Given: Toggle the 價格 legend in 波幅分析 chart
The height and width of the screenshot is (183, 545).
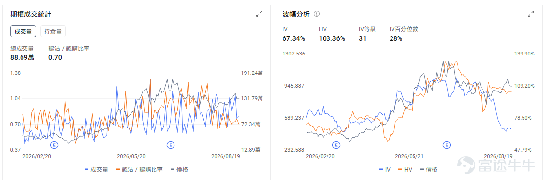Looking at the screenshot, I should tap(429, 169).
